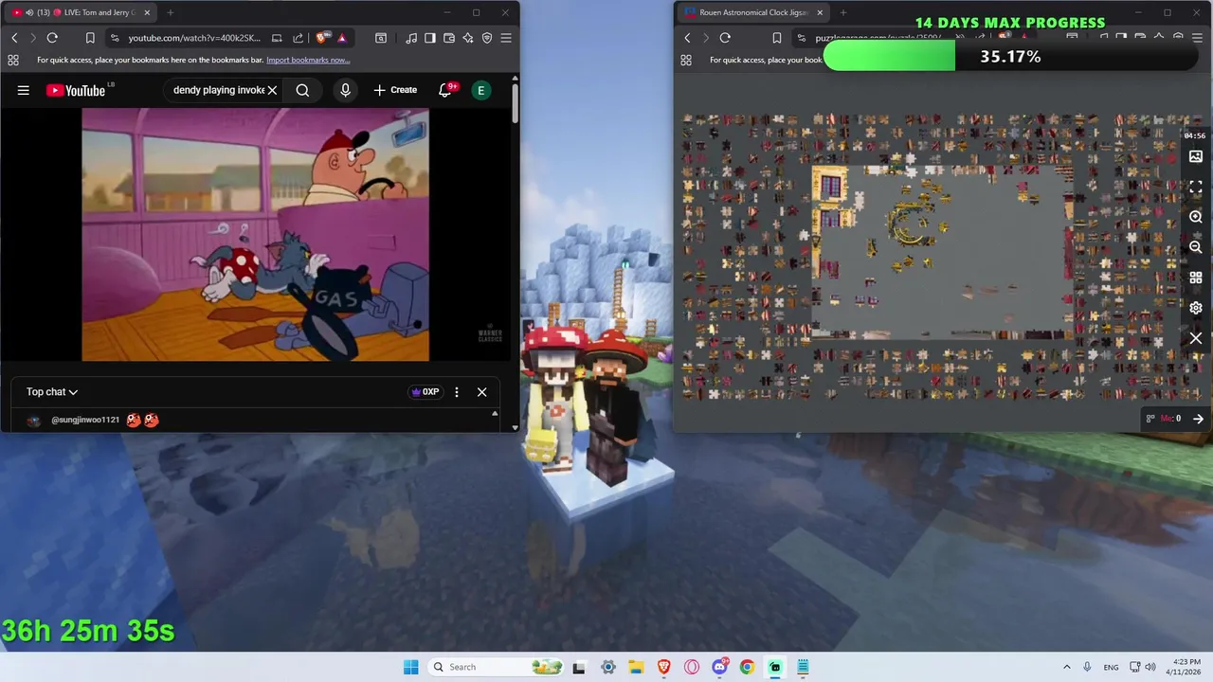Viewport: 1213px width, 682px height.
Task: Close the Rouen Astronomical Clock tab
Action: tap(820, 12)
